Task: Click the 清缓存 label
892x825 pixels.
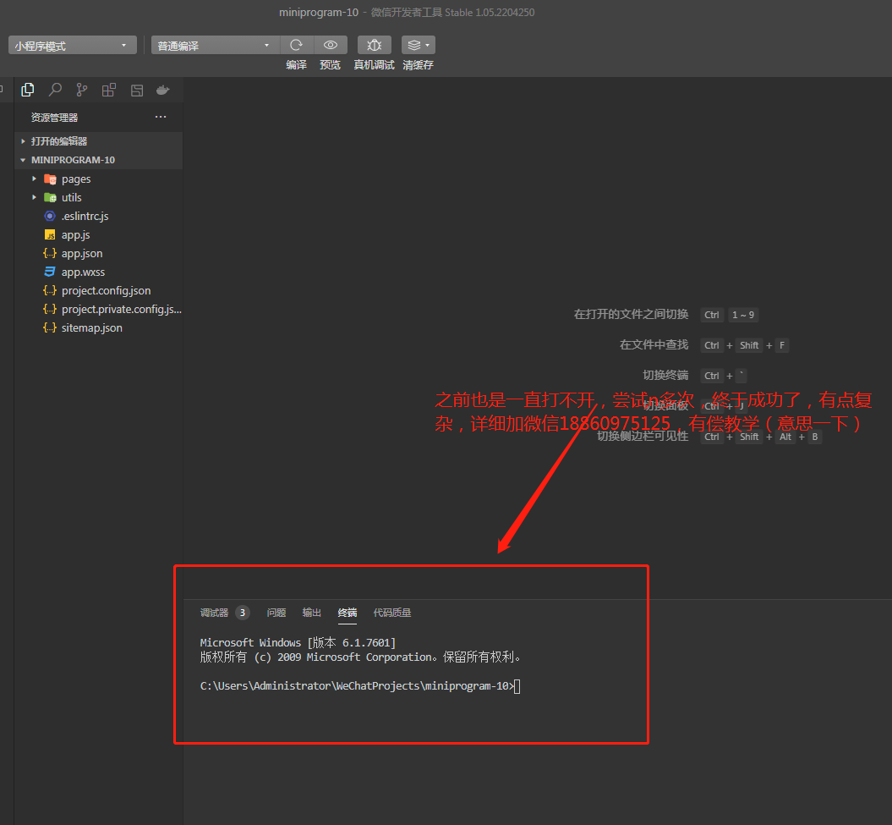Action: [x=419, y=65]
